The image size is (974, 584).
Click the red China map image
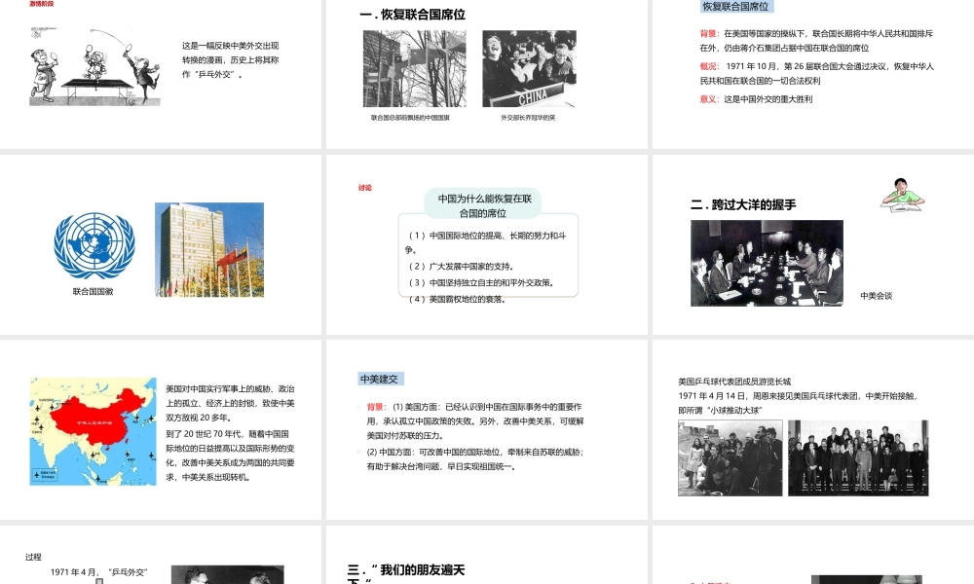(94, 431)
